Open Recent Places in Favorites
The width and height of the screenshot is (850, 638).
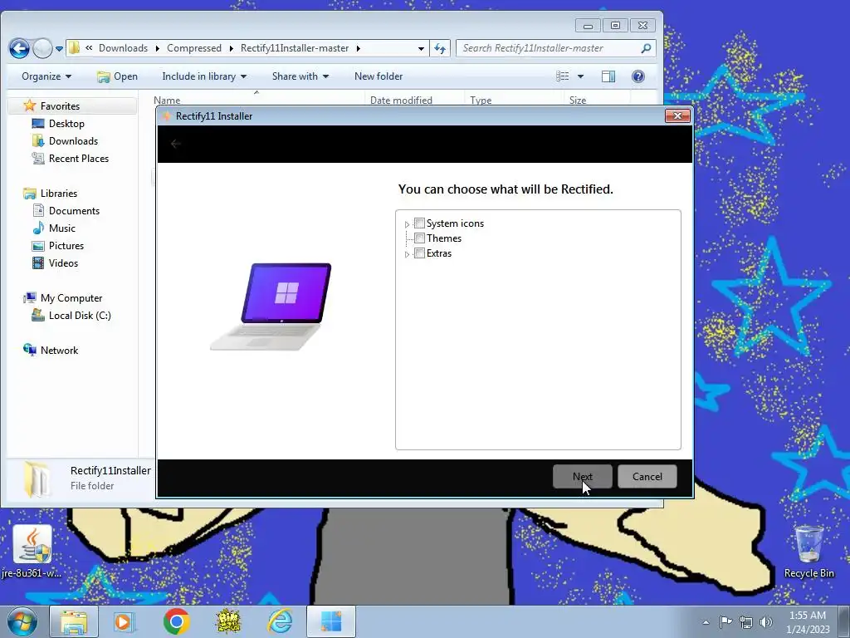tap(79, 159)
